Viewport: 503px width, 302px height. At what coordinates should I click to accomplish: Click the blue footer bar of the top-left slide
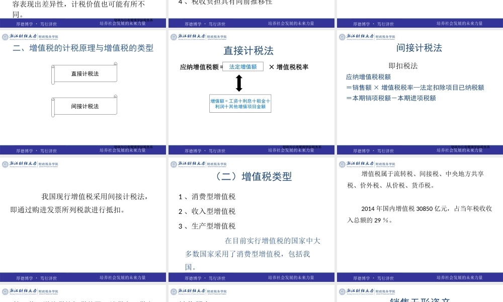(84, 23)
